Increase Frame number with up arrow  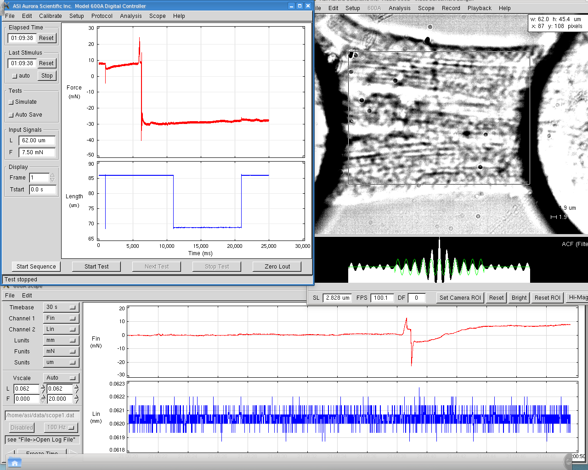coord(52,175)
